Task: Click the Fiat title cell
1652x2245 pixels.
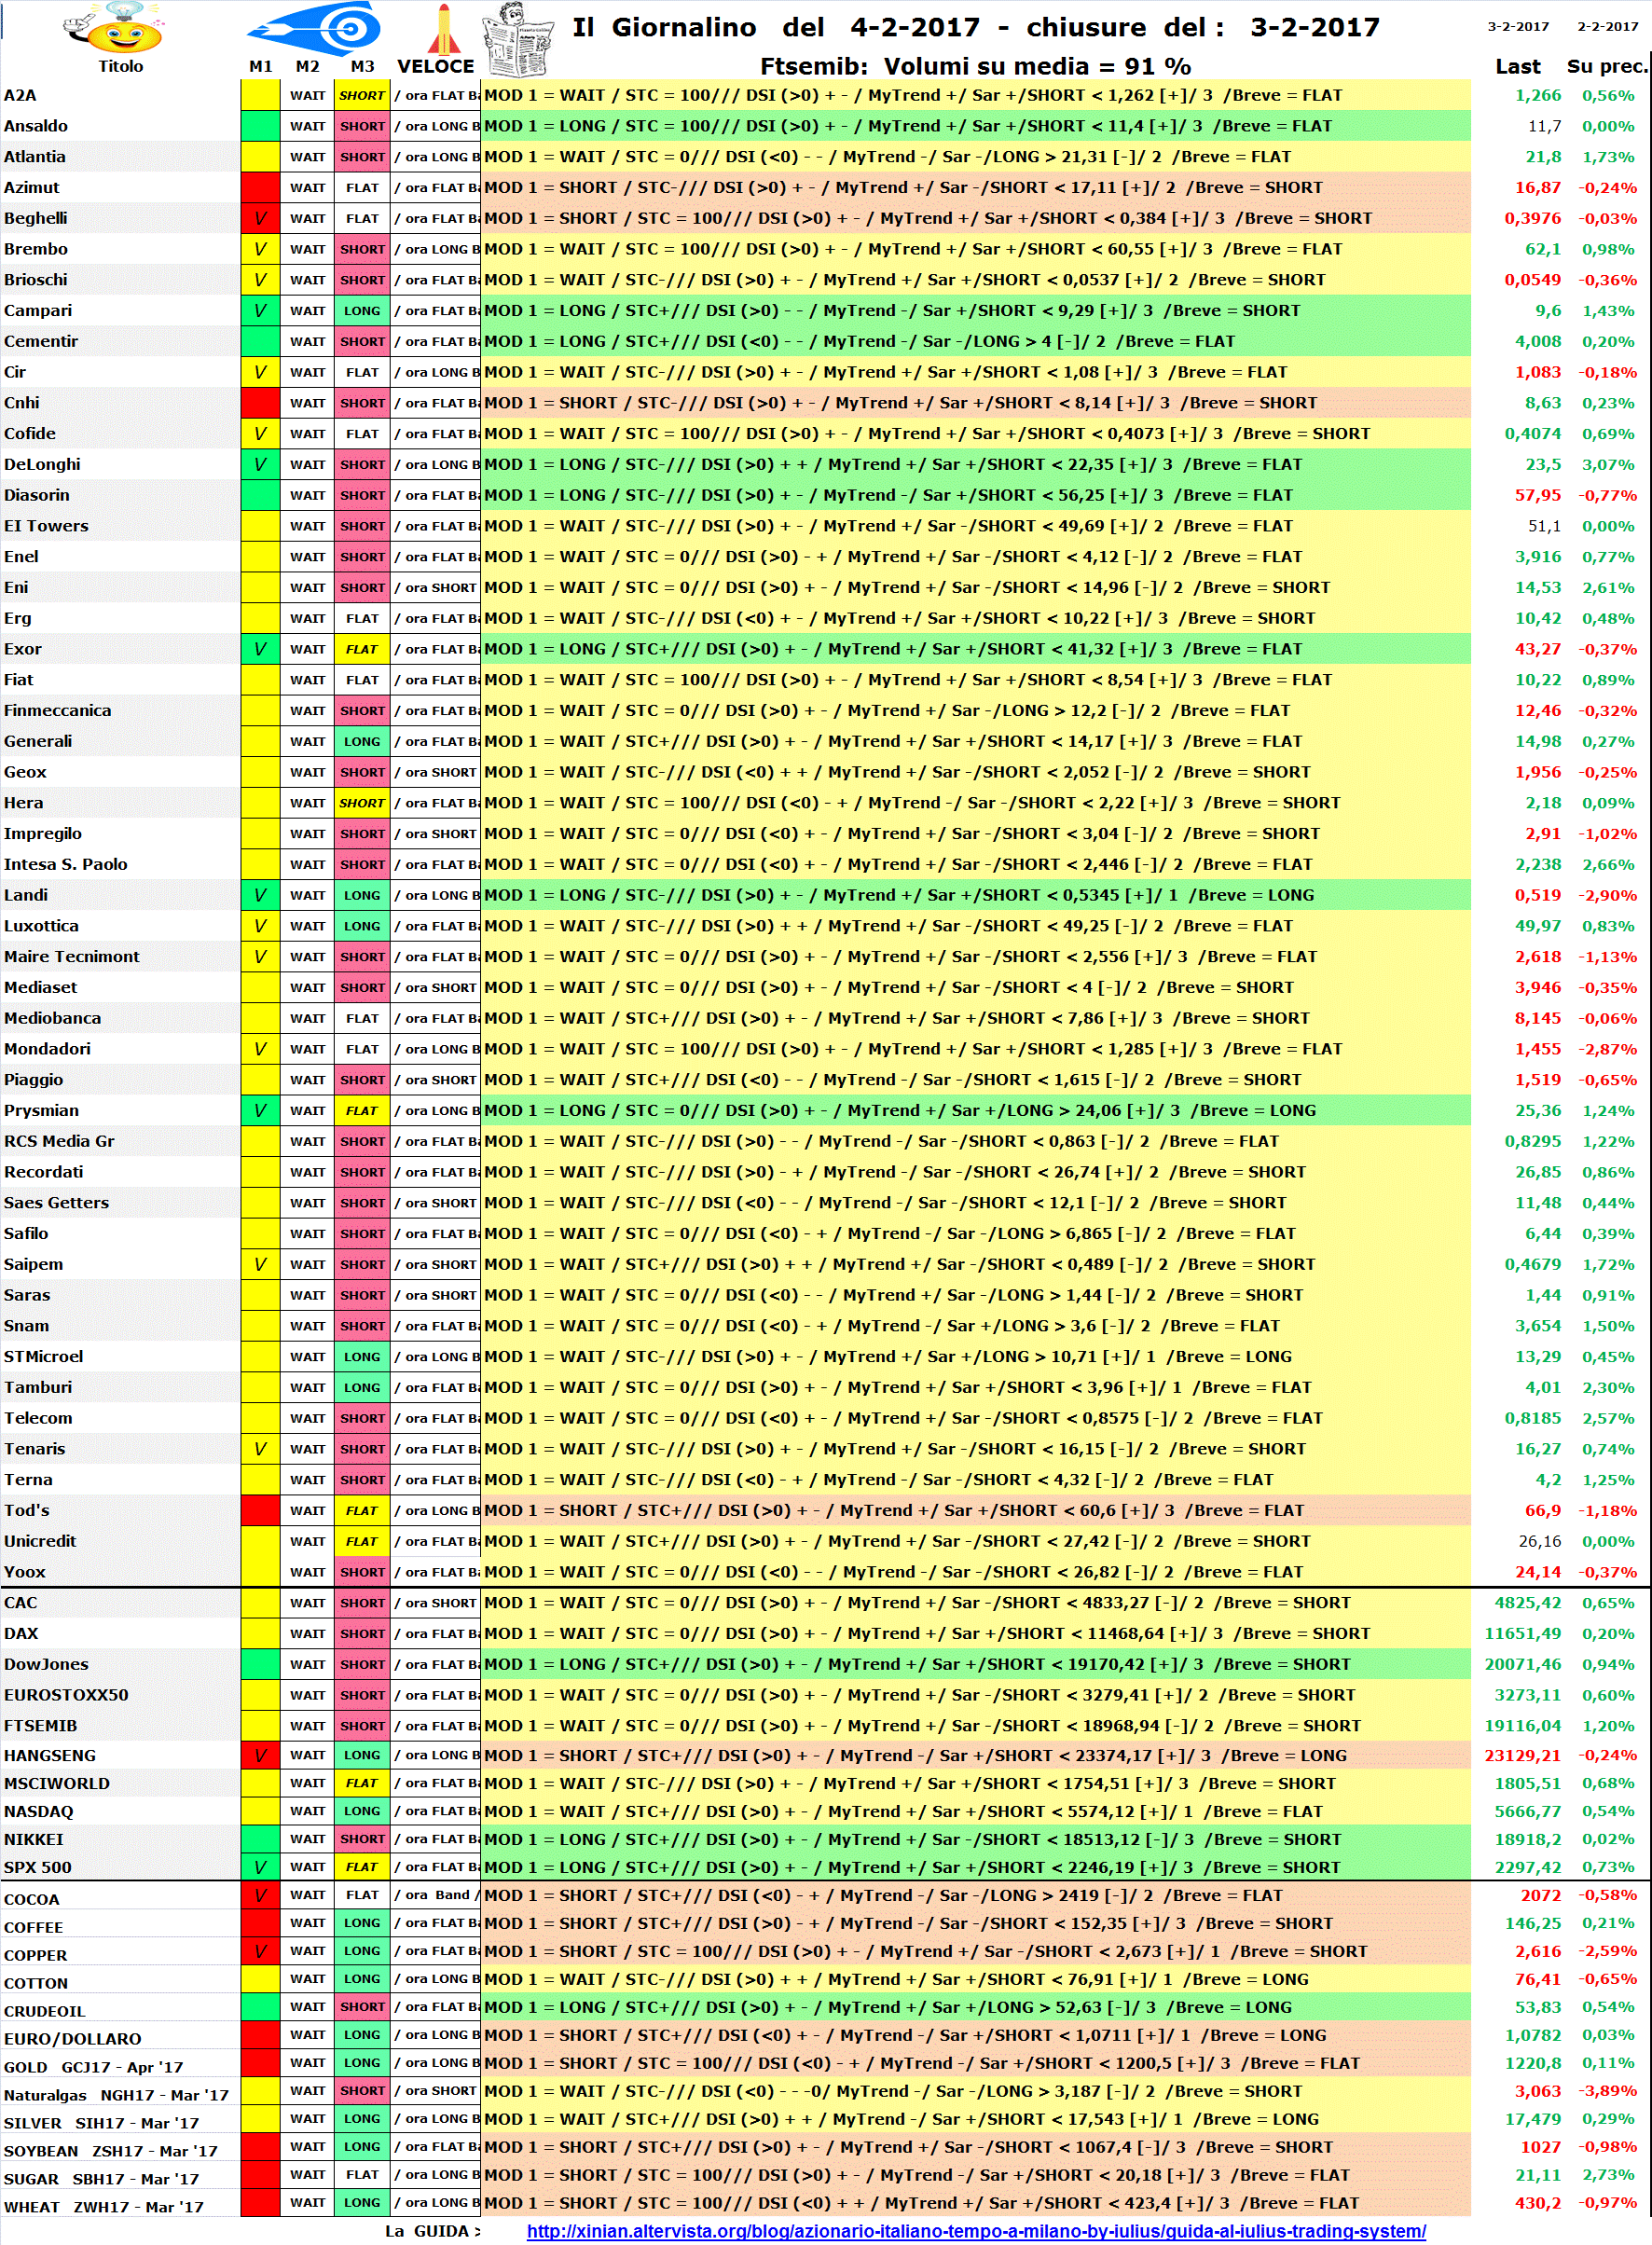Action: 120,679
